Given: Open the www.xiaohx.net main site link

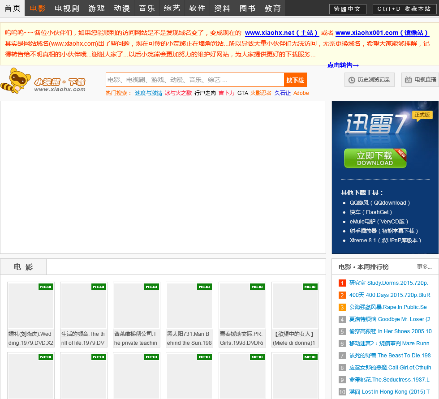Looking at the screenshot, I should (282, 33).
